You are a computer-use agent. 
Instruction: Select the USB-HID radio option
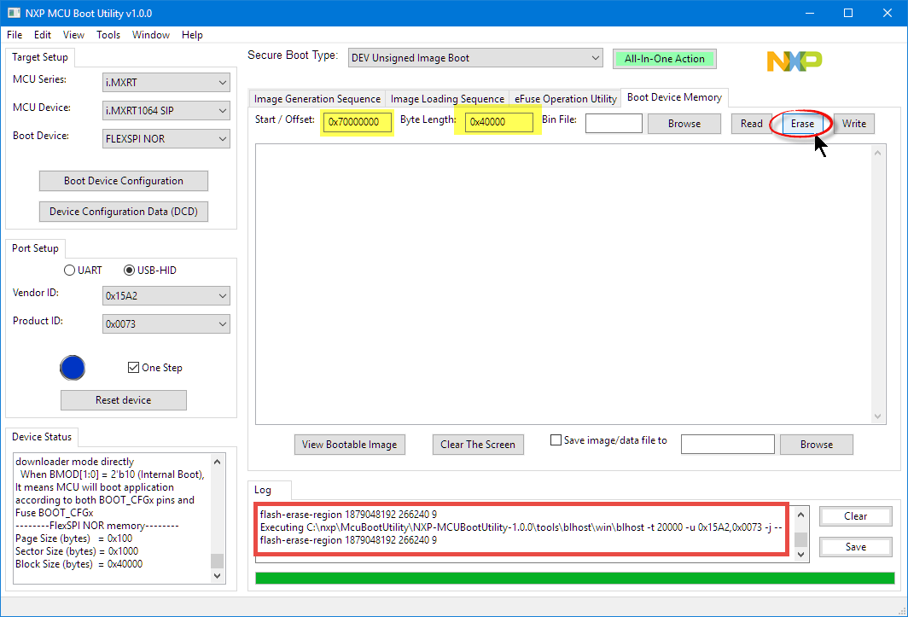click(x=130, y=271)
